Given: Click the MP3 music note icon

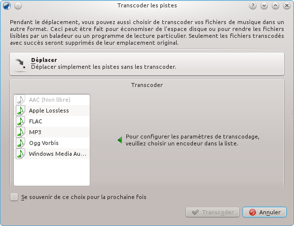Looking at the screenshot, I should pos(20,132).
